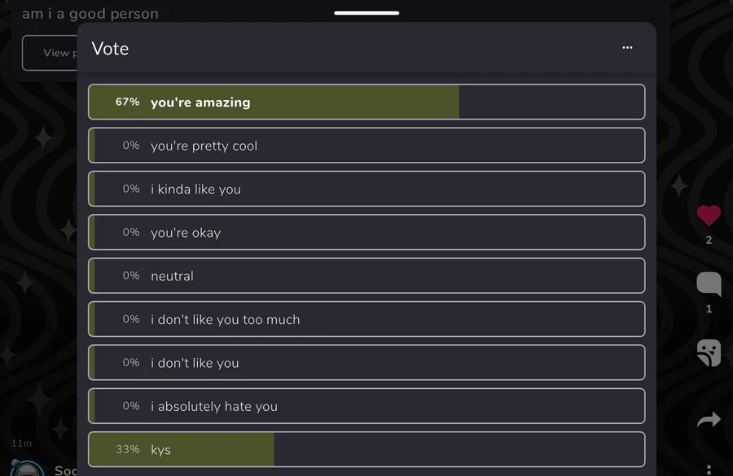The image size is (733, 476).
Task: Pick the "you're okay" poll choice
Action: (x=366, y=232)
